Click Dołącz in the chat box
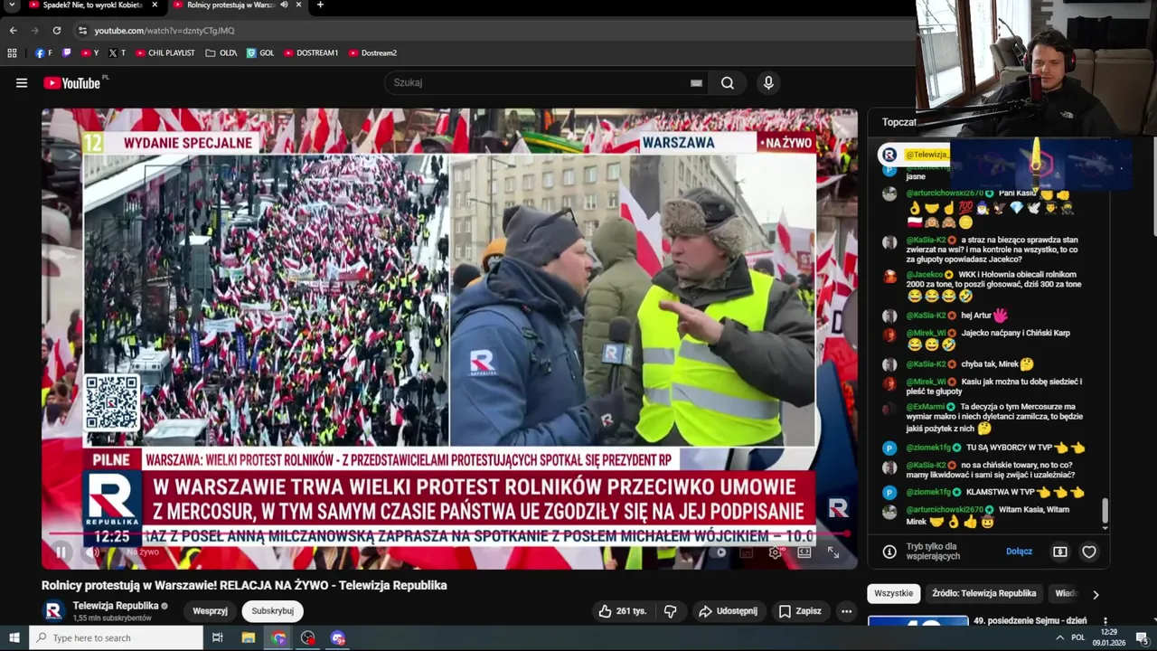The image size is (1157, 651). point(1019,552)
